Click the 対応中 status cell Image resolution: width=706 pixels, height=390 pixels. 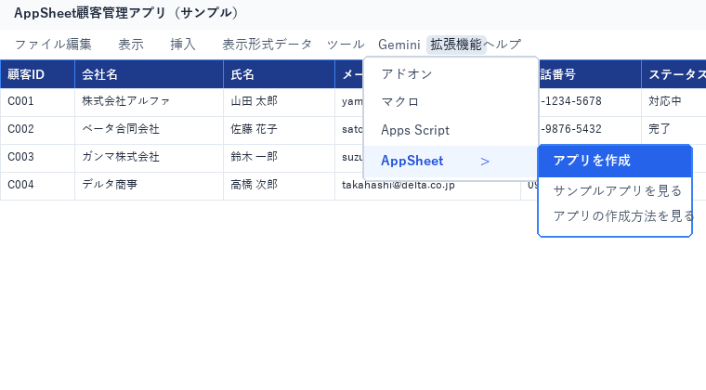(673, 102)
